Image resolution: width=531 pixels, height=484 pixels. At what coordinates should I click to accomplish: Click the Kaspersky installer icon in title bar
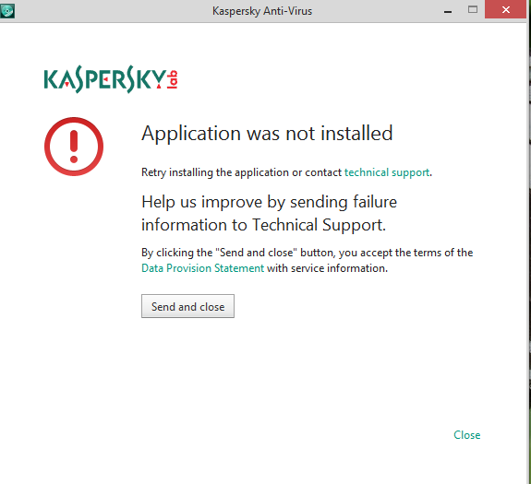pyautogui.click(x=7, y=11)
